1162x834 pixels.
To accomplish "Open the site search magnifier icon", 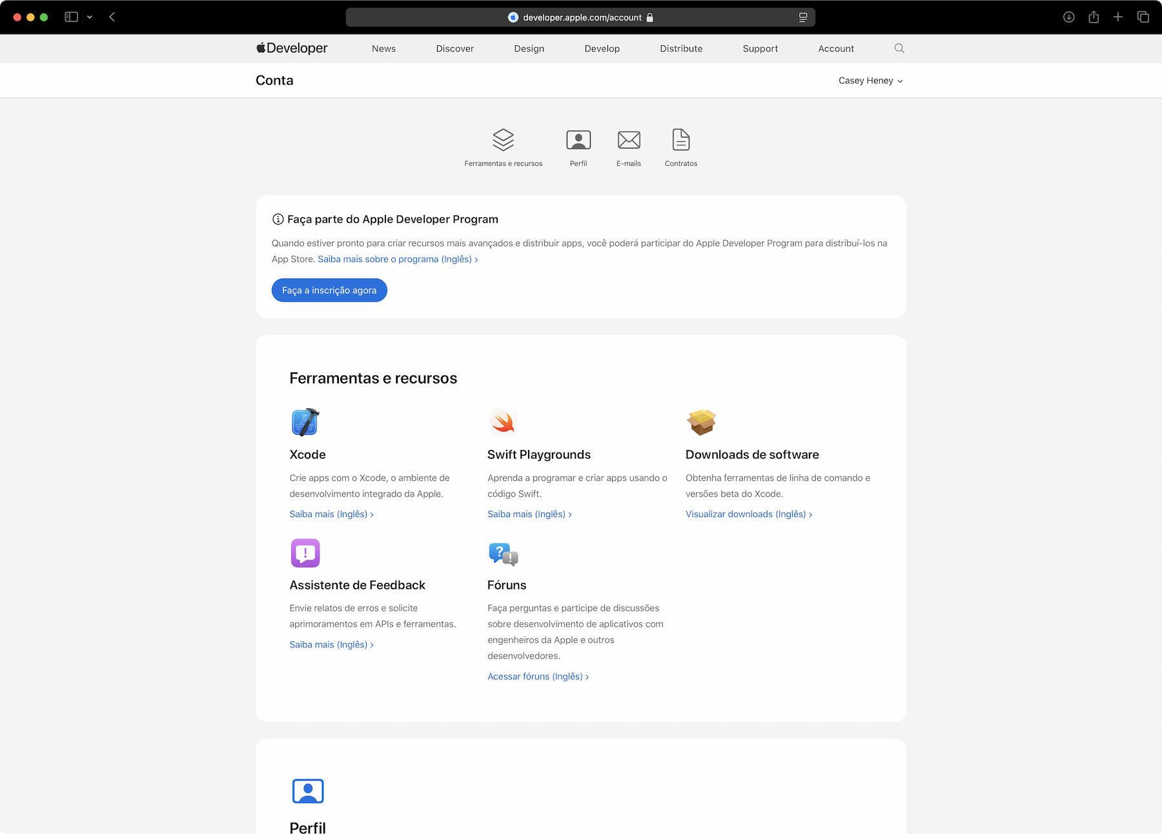I will pos(899,48).
